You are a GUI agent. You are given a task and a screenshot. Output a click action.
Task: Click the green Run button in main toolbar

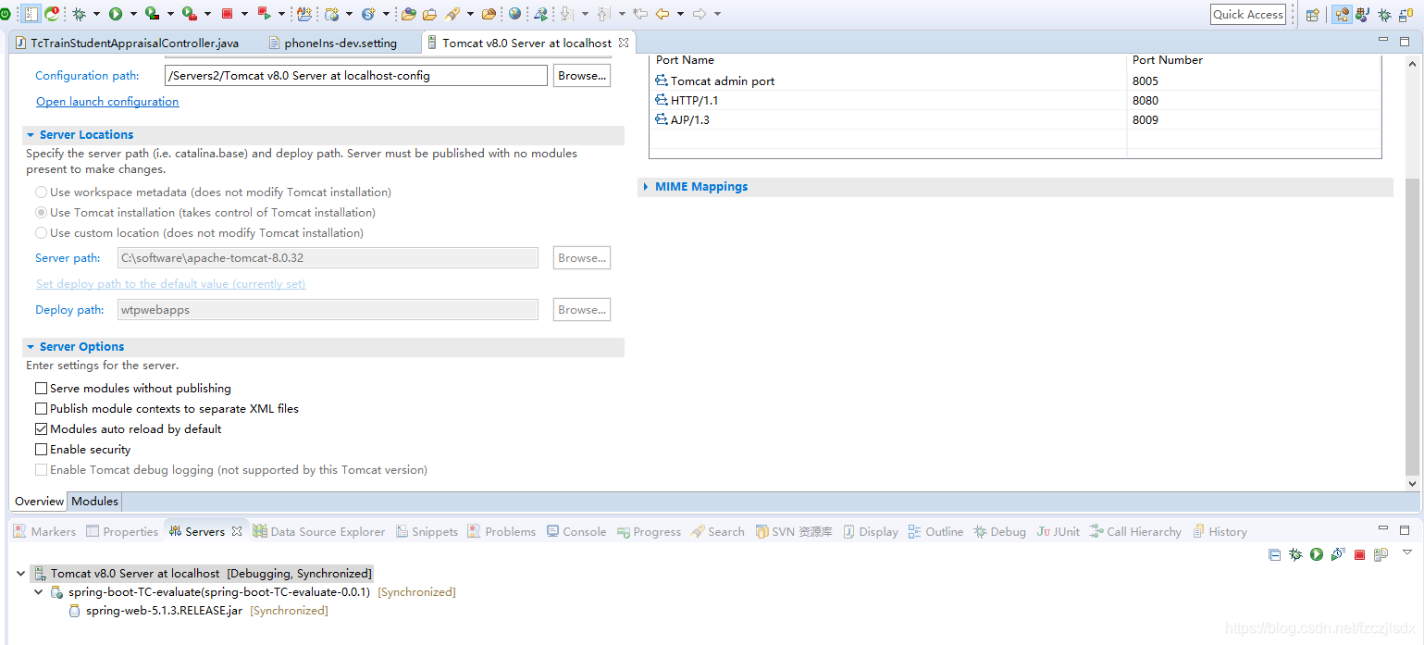[x=116, y=14]
